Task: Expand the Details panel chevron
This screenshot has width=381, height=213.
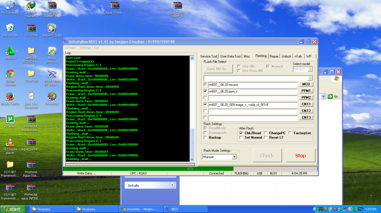Action: click(x=172, y=185)
